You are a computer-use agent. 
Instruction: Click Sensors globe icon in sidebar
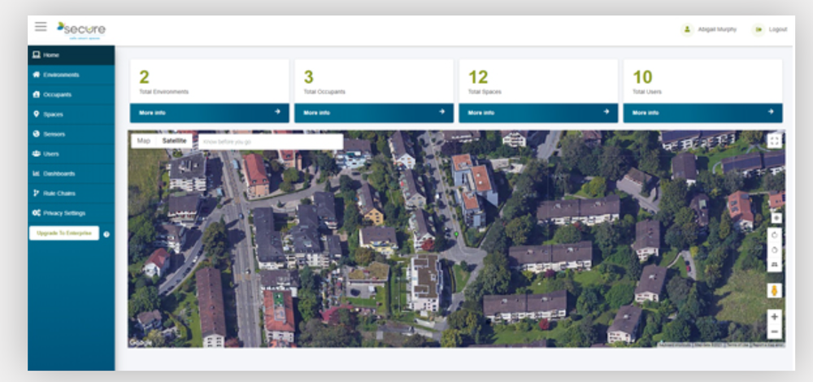coord(37,134)
